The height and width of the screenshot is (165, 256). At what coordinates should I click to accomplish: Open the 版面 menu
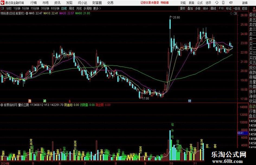191,3
